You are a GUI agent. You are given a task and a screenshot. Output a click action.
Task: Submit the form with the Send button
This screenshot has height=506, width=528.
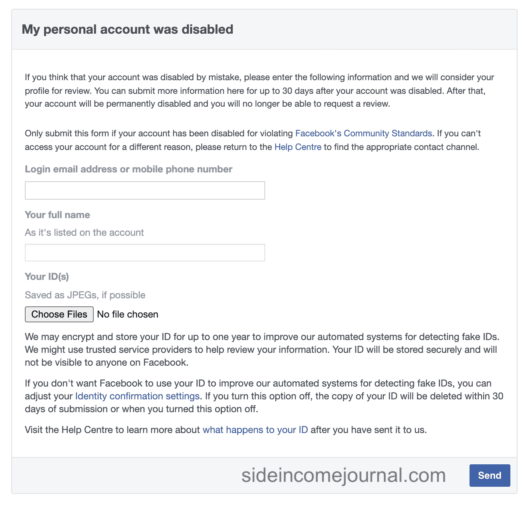[x=490, y=476]
